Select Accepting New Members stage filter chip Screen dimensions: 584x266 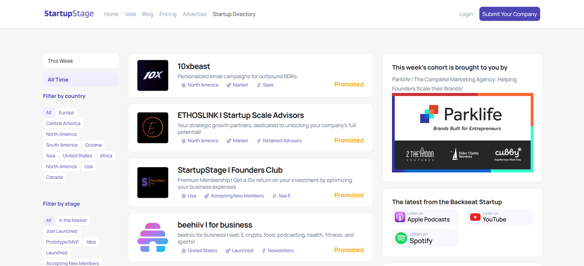(x=73, y=263)
